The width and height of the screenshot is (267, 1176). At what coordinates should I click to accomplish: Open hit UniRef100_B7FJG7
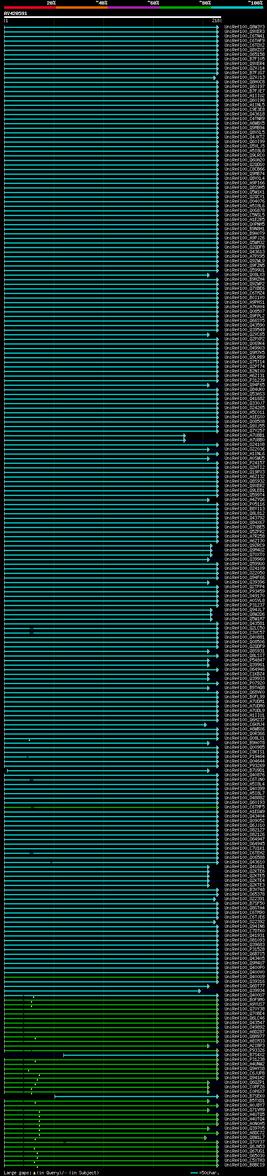244,73
